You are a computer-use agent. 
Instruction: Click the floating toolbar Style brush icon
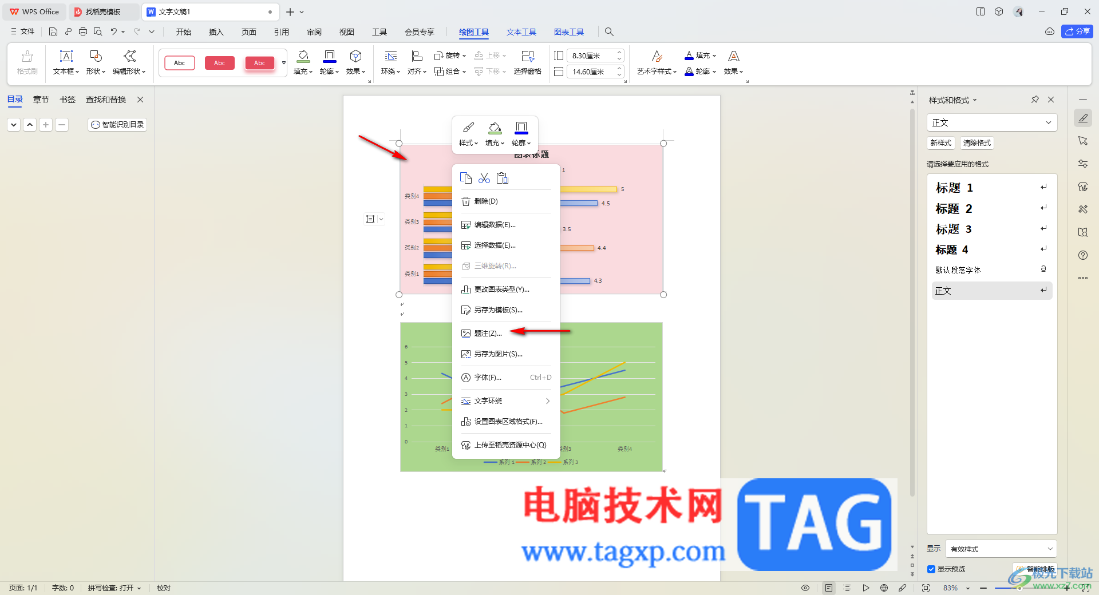(x=468, y=127)
